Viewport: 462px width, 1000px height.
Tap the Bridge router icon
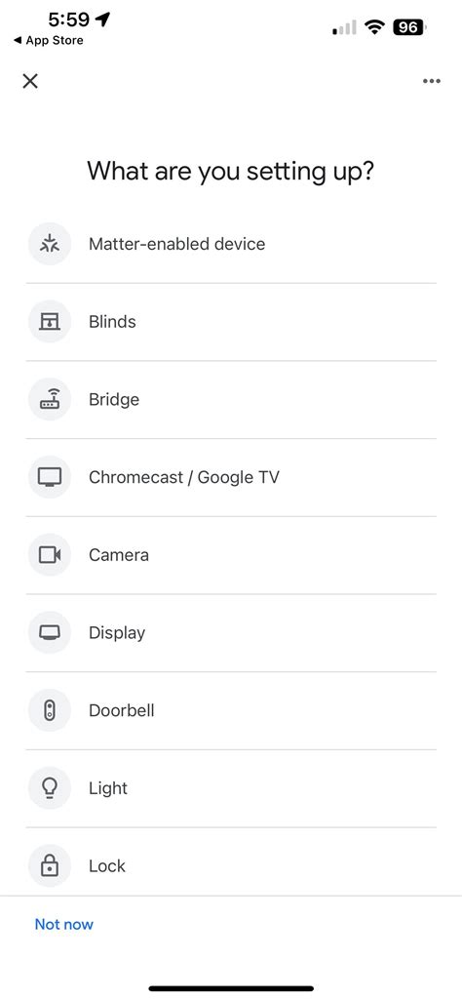click(x=49, y=399)
